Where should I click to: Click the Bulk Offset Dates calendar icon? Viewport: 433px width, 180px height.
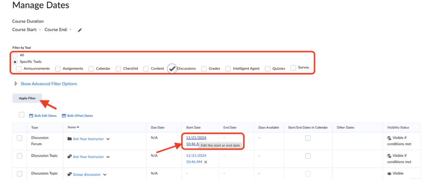pyautogui.click(x=64, y=116)
